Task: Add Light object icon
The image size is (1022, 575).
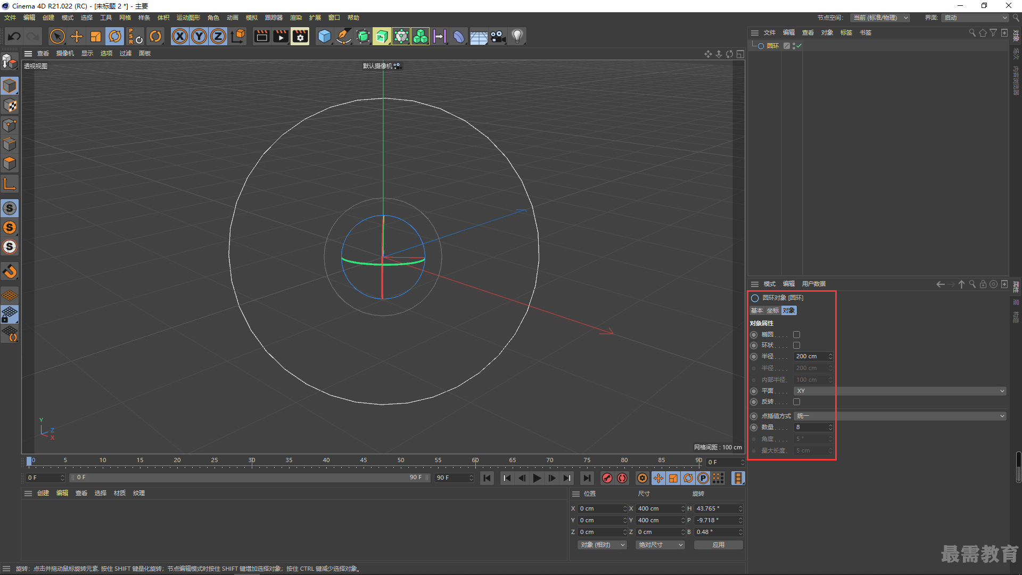Action: (x=517, y=36)
